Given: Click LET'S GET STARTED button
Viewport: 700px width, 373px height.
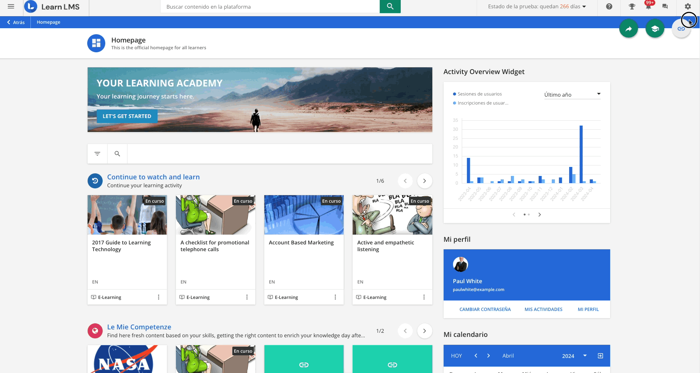Looking at the screenshot, I should pos(127,116).
